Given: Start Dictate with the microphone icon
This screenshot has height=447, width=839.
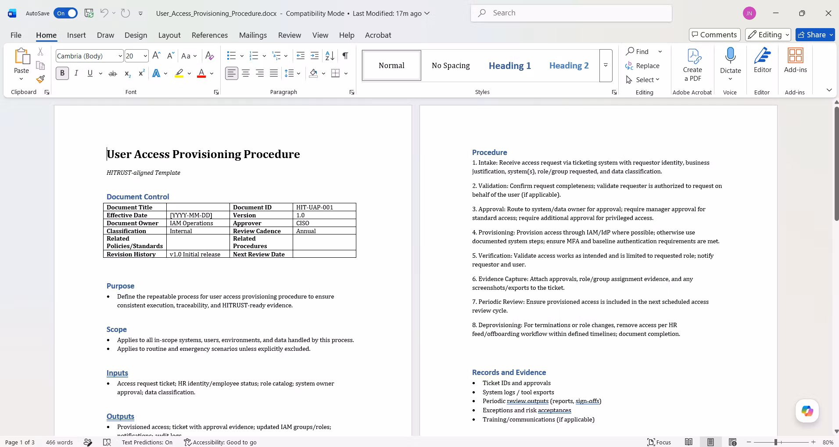Looking at the screenshot, I should point(731,56).
